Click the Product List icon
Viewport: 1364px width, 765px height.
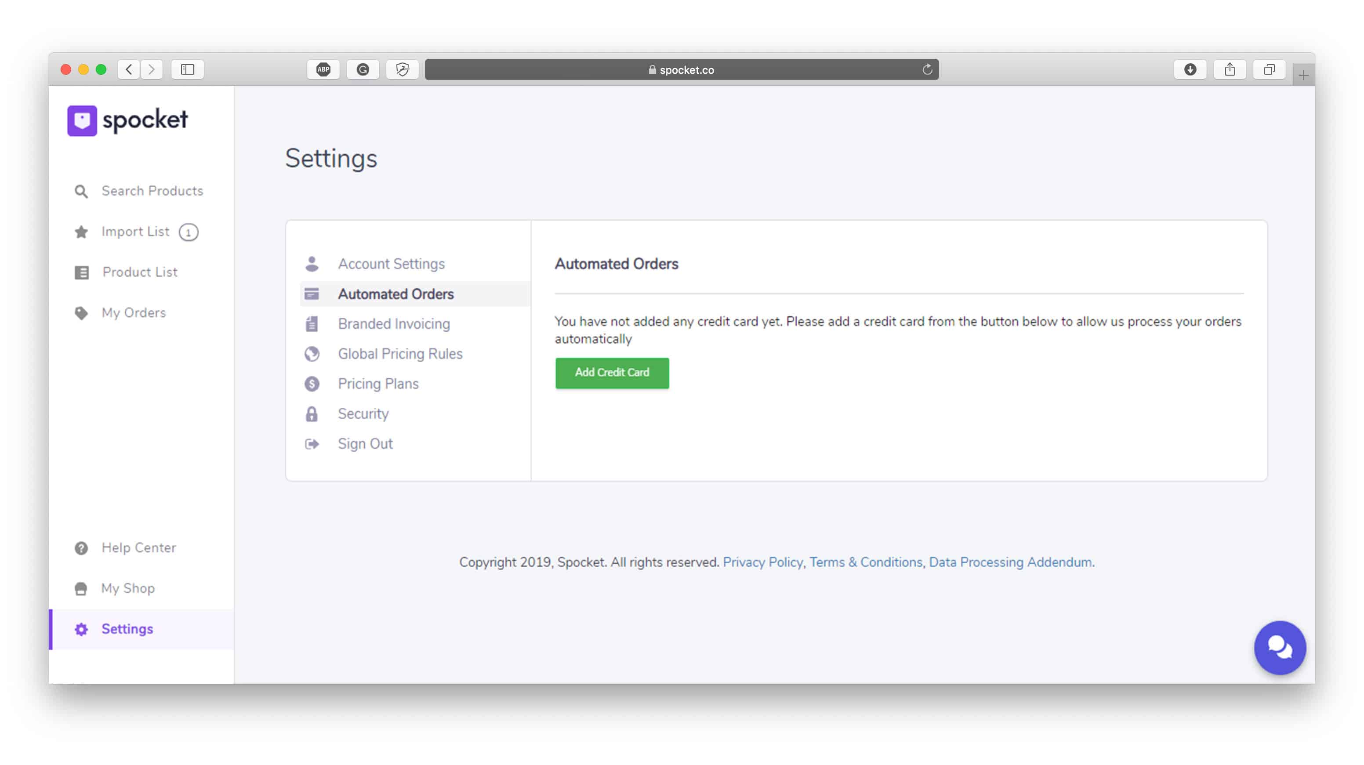tap(82, 272)
